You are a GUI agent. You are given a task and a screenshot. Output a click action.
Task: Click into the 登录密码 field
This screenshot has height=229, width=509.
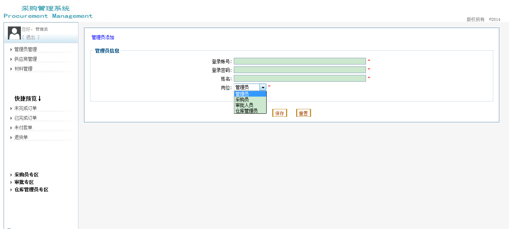pyautogui.click(x=299, y=70)
